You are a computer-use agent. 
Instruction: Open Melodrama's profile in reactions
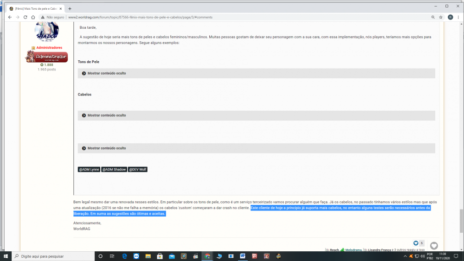(353, 250)
